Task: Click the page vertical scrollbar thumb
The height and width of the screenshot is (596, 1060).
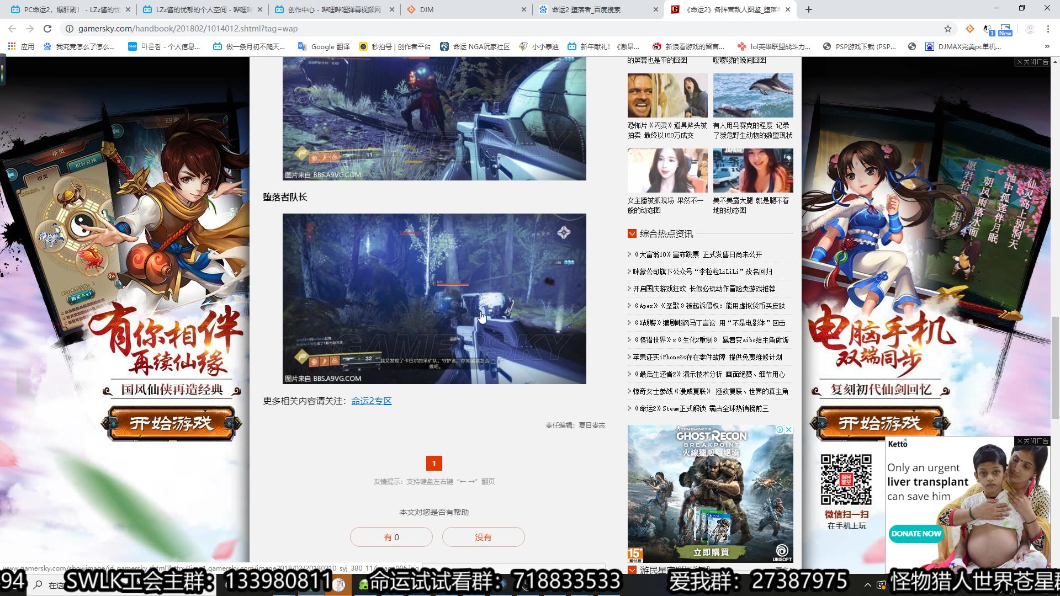Action: click(x=1055, y=367)
